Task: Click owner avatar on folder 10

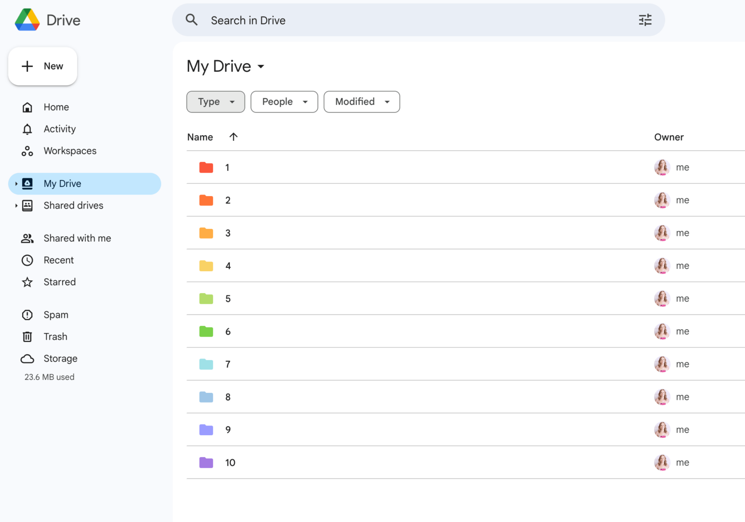Action: 662,462
